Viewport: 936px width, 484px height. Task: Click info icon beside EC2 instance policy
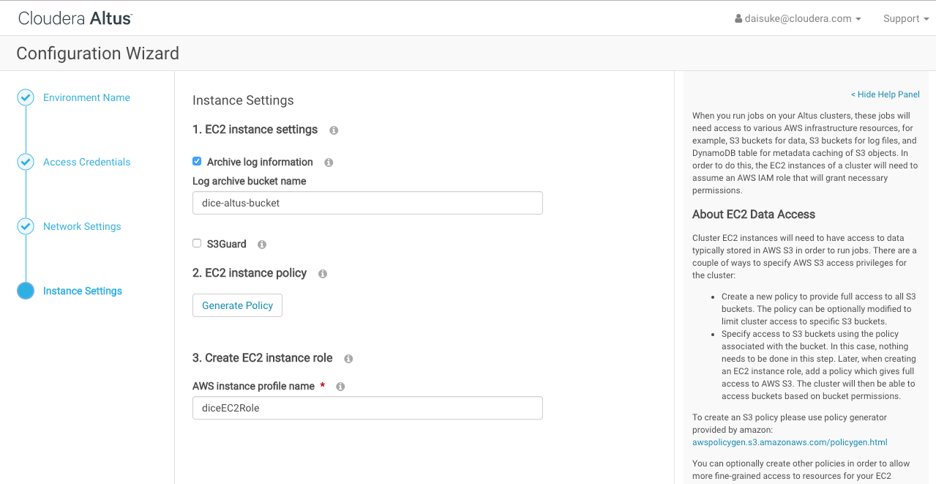pos(323,274)
